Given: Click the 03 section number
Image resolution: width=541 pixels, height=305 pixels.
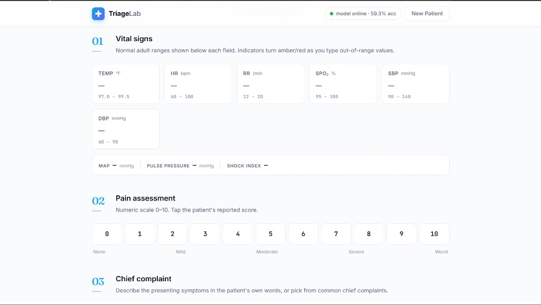Looking at the screenshot, I should pos(98,282).
